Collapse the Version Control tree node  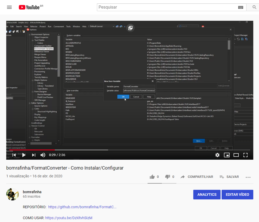tap(30, 126)
